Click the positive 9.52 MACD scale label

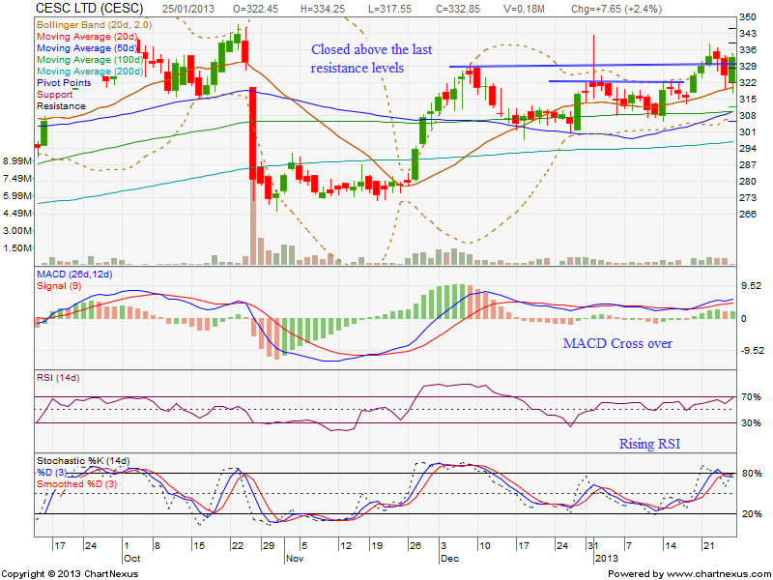click(752, 286)
